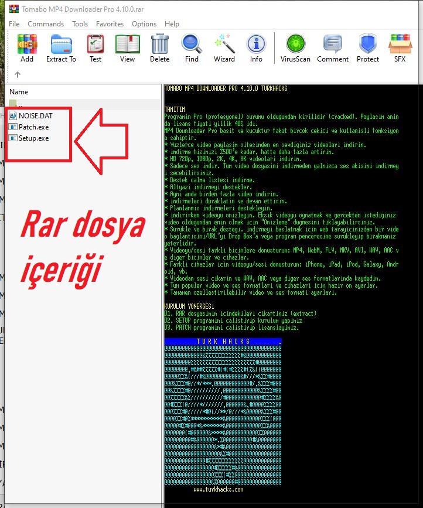This screenshot has height=508, width=423.
Task: Click the up one level arrow
Action: [x=18, y=74]
